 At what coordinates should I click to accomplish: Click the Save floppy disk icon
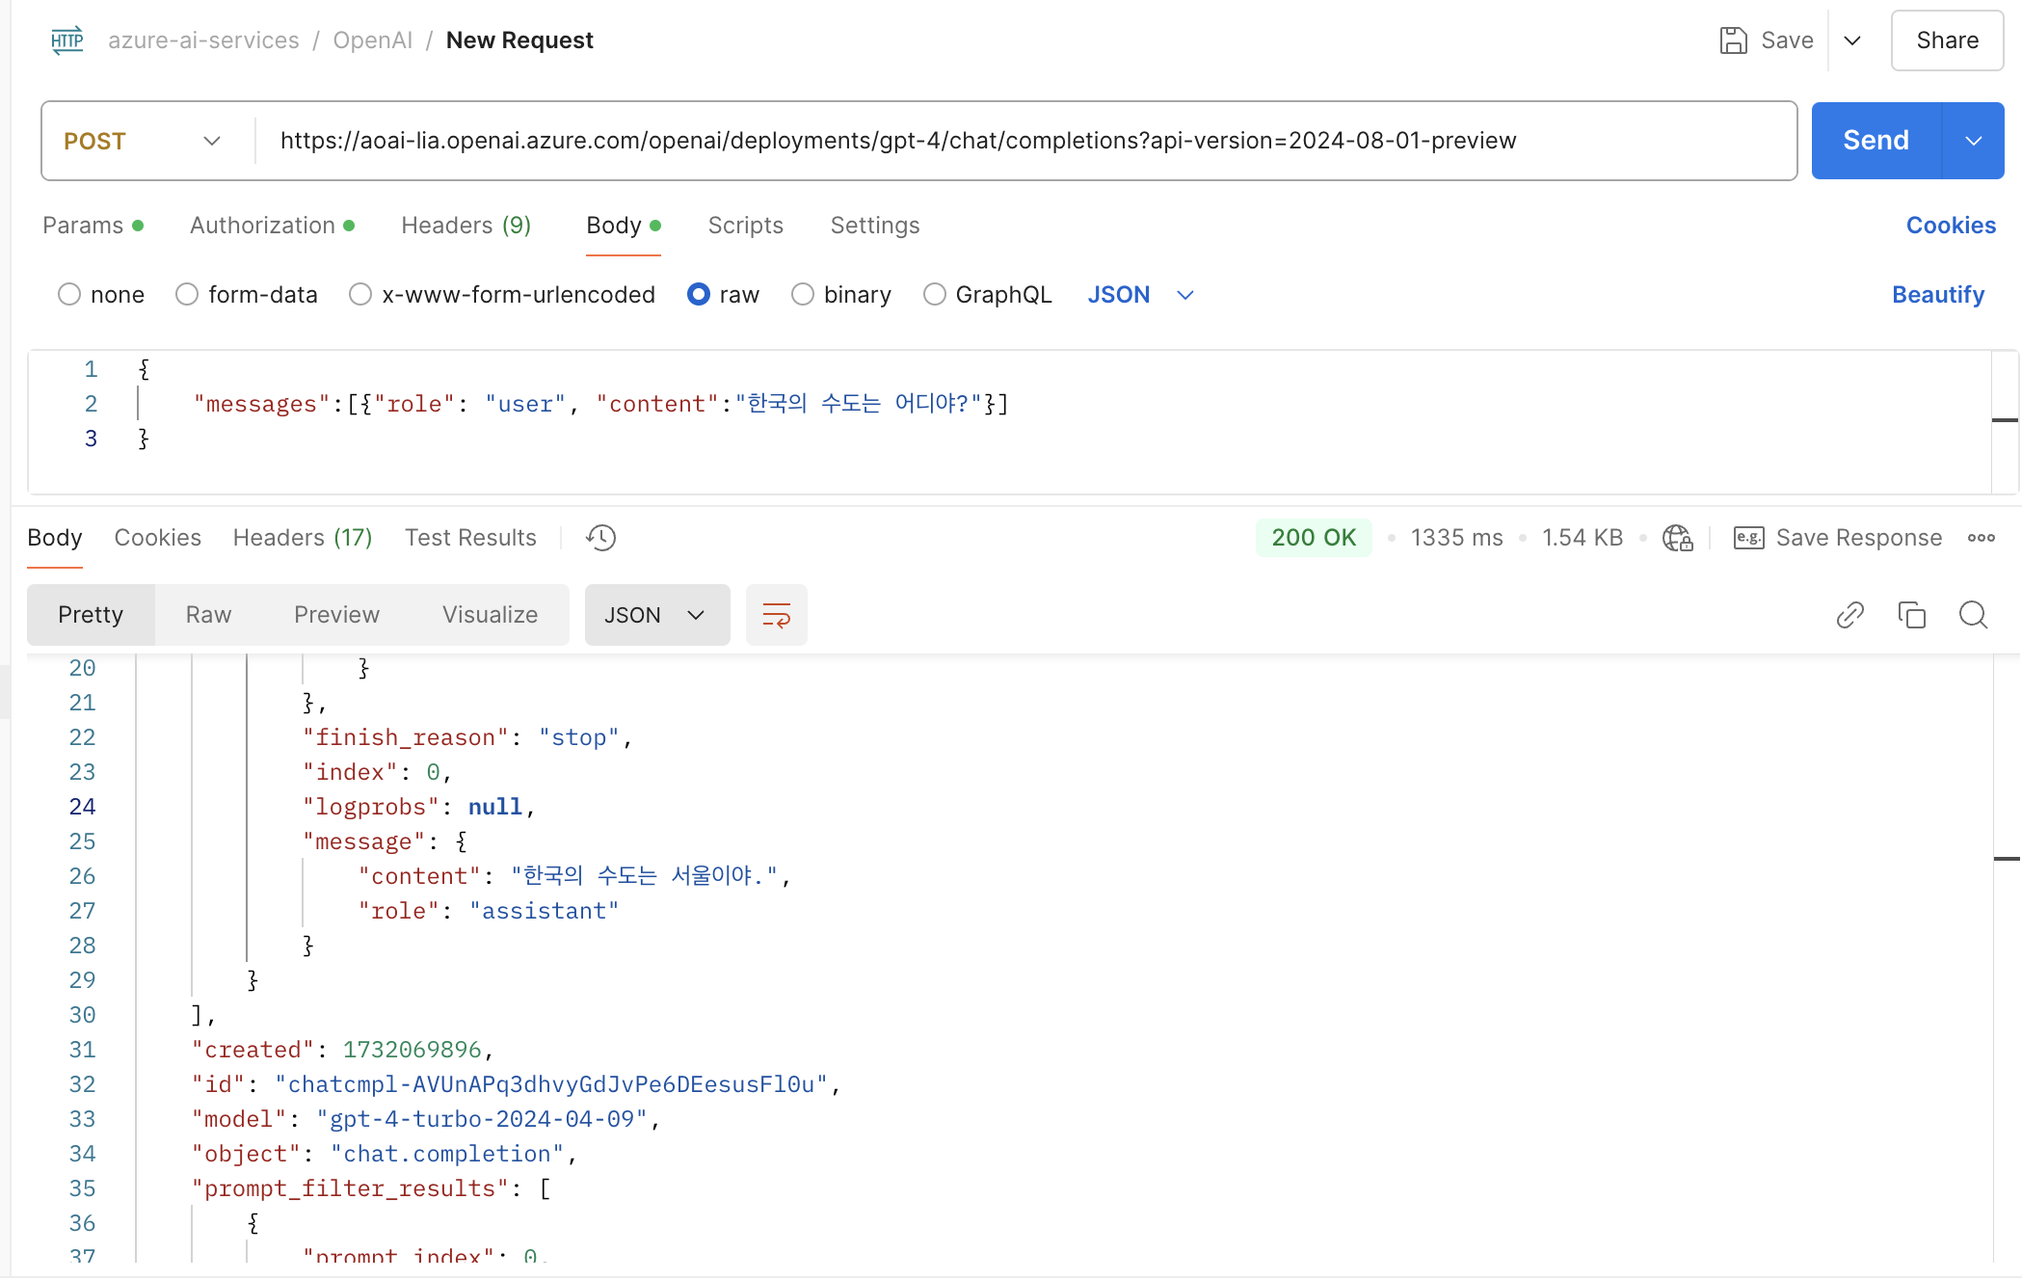(x=1733, y=40)
